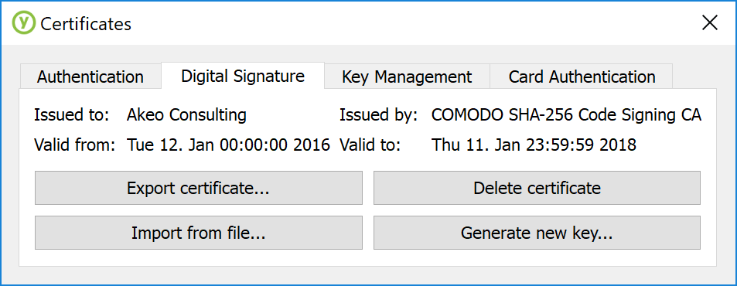Click the Generate new key... button

537,233
